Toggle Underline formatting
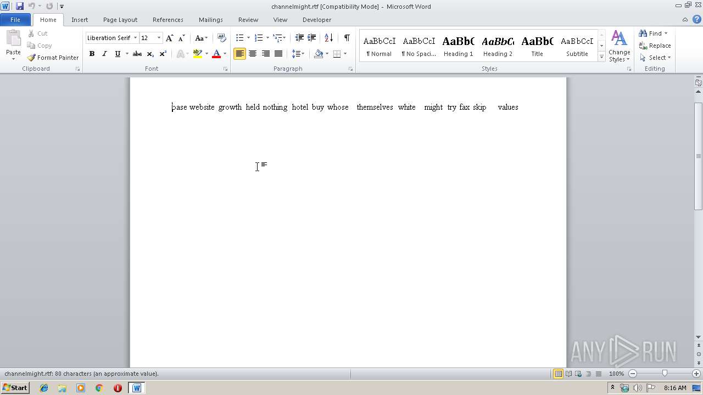This screenshot has height=395, width=703. [x=117, y=54]
